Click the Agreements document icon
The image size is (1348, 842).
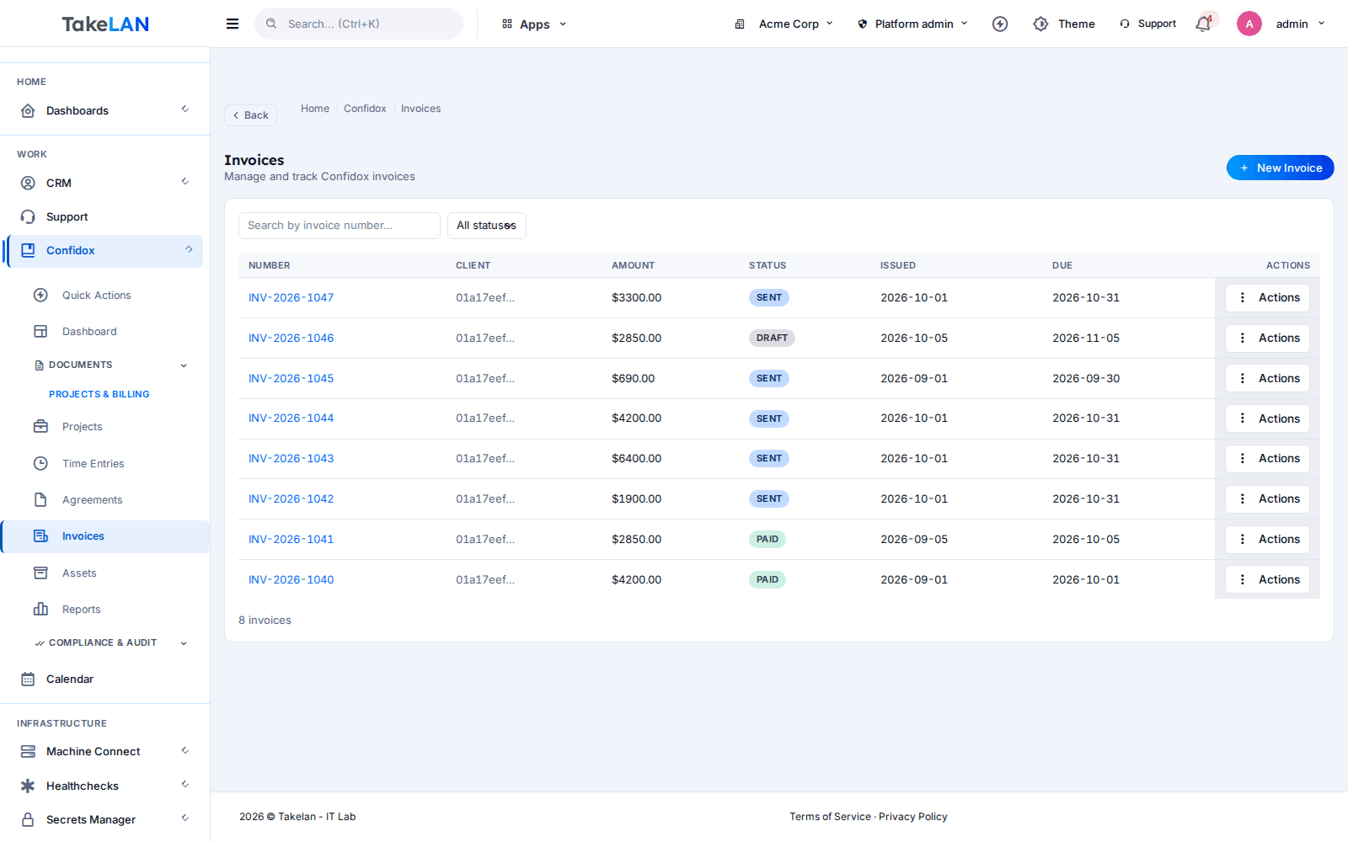point(40,499)
